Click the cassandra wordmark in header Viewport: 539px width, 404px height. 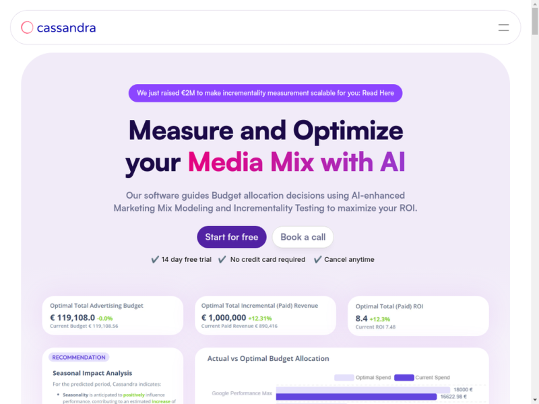tap(66, 28)
